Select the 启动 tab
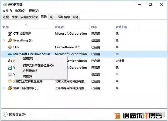The width and height of the screenshot is (168, 121). 44,17
